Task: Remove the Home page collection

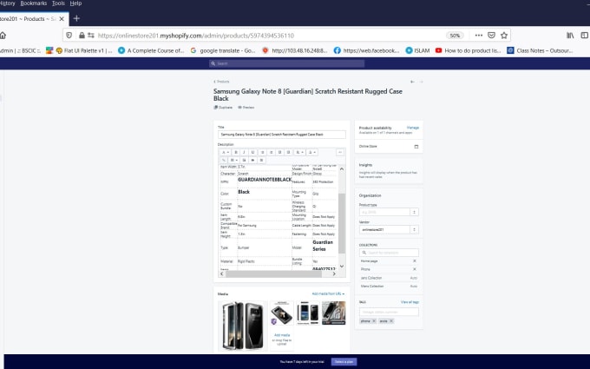Action: coord(414,260)
